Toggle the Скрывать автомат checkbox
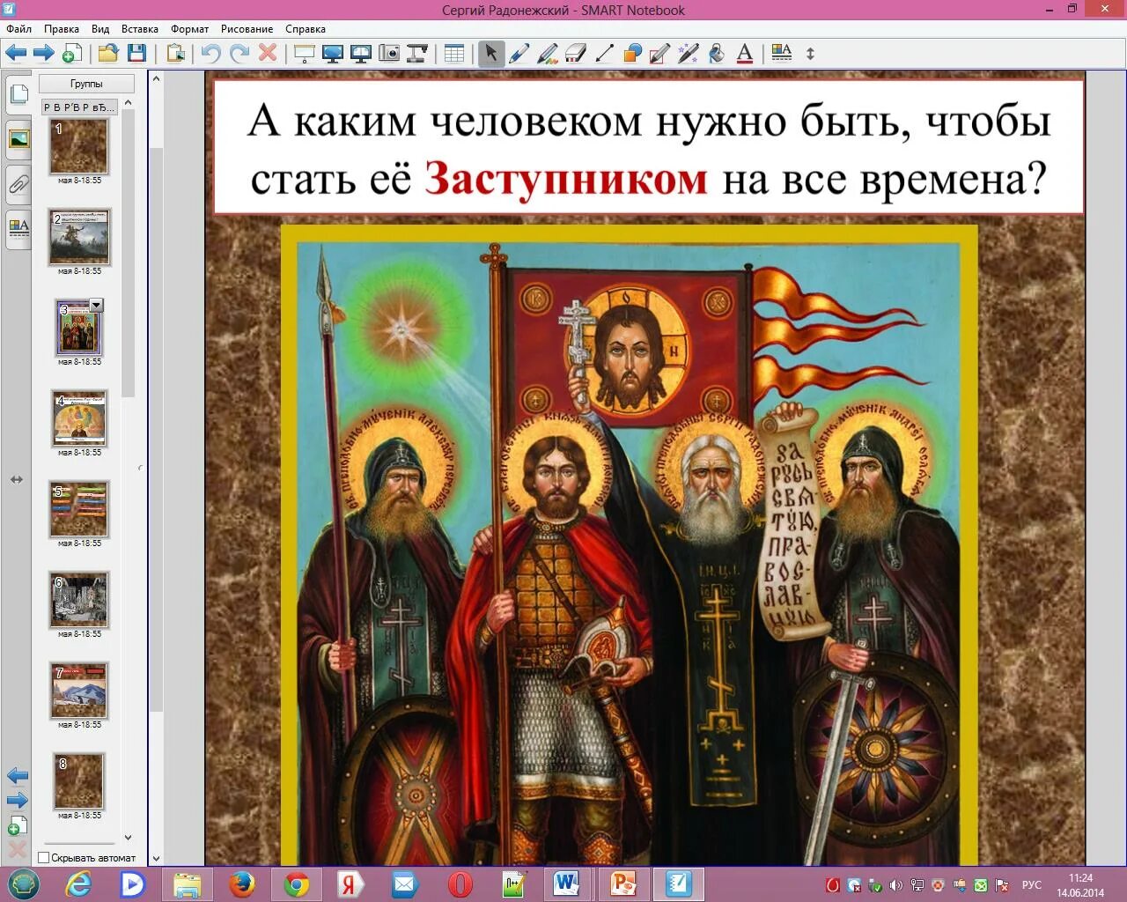 click(44, 857)
